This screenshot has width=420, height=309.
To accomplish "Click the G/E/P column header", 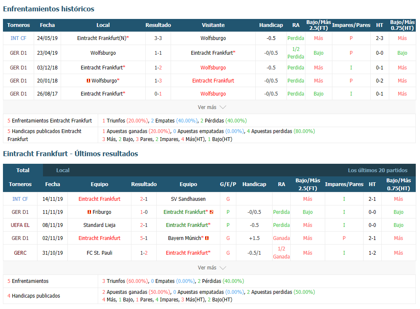I will pyautogui.click(x=228, y=184).
